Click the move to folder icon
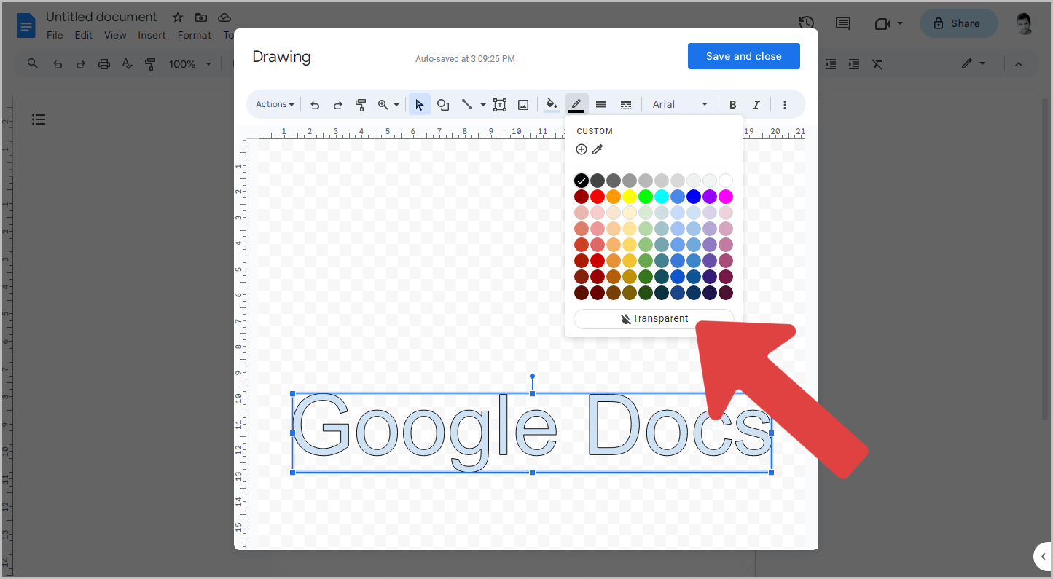The height and width of the screenshot is (579, 1053). point(201,17)
